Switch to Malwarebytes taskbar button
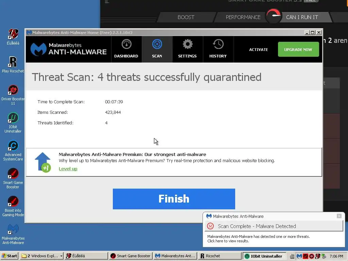Screen dimensions: 348x261 [x=175, y=256]
